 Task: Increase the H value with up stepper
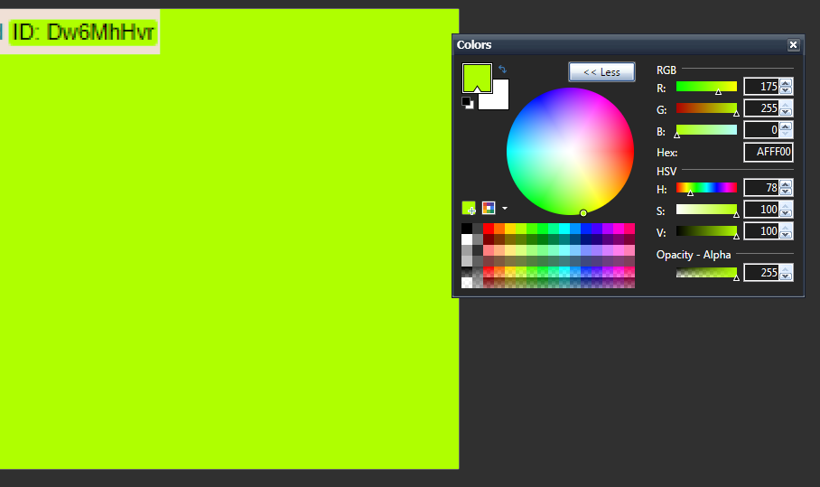point(786,183)
